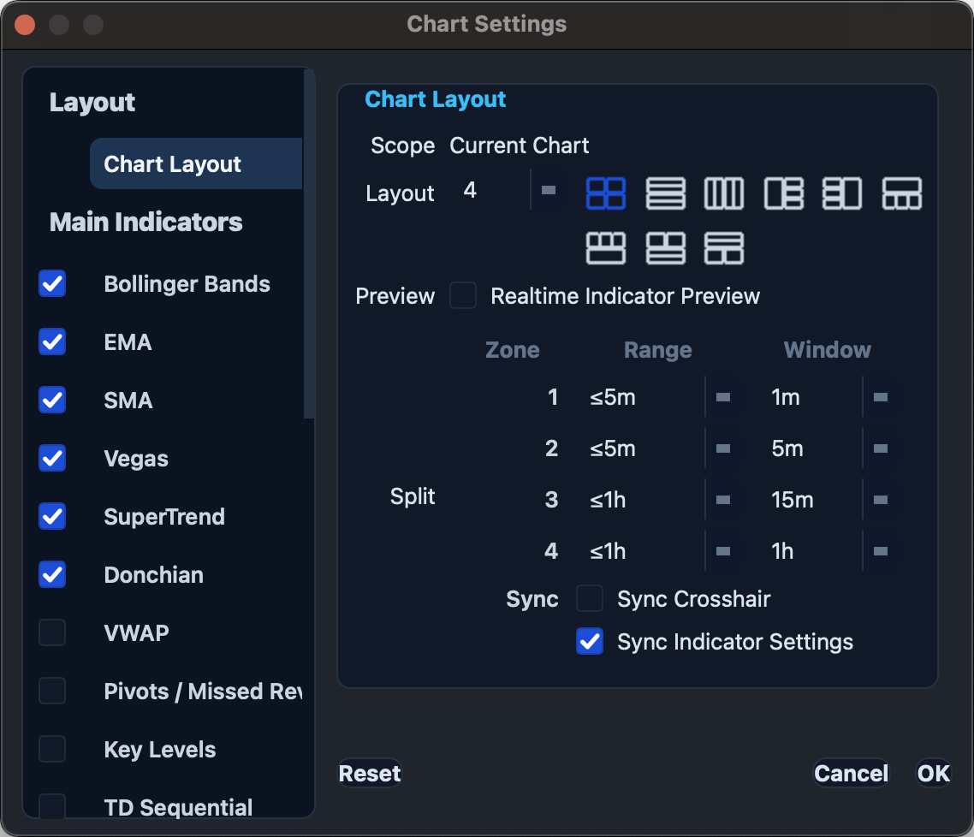The image size is (974, 837).
Task: Select the 2x2 grid layout icon
Action: click(x=606, y=193)
